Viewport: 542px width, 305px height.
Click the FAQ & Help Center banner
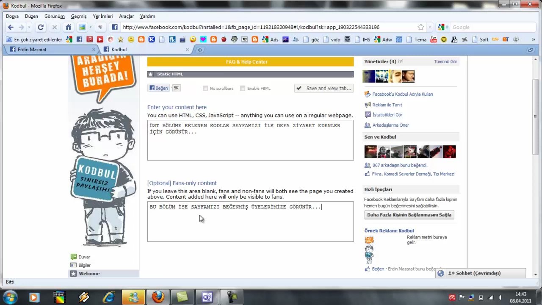(x=250, y=62)
